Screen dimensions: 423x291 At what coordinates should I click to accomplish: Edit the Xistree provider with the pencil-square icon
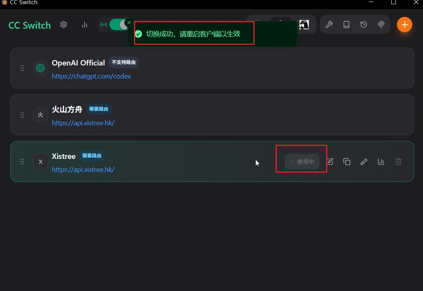coord(330,162)
